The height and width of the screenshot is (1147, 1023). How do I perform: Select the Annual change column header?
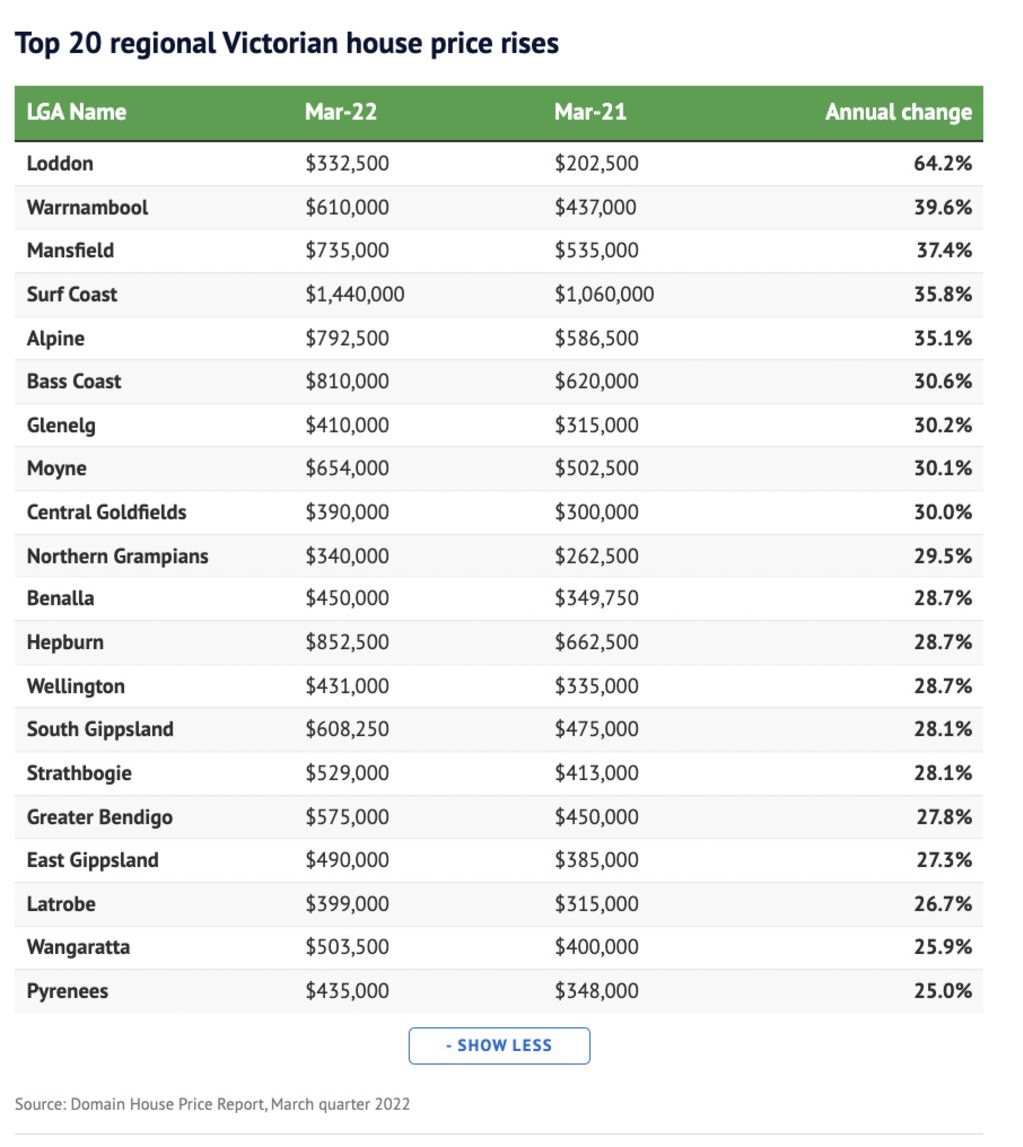tap(898, 112)
